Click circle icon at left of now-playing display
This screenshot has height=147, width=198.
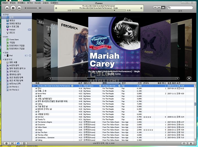56,8
